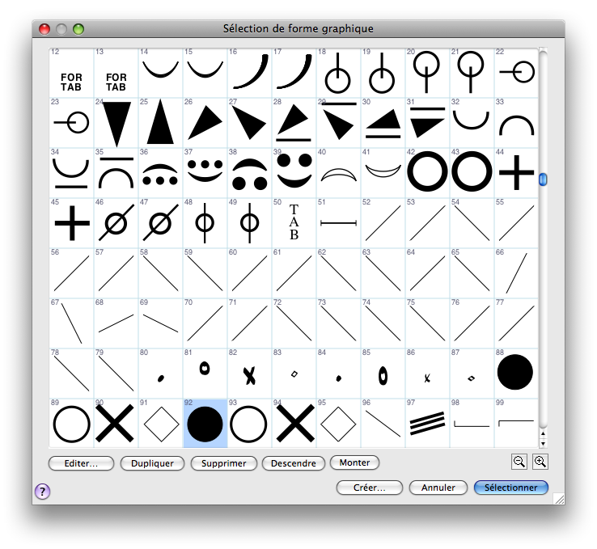
Task: Confirm with the Sélectionner button
Action: pos(511,488)
